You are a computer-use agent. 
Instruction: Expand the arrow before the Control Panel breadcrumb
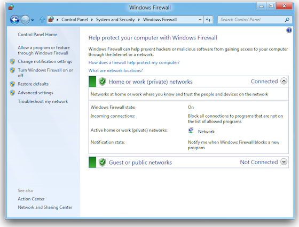pyautogui.click(x=58, y=20)
